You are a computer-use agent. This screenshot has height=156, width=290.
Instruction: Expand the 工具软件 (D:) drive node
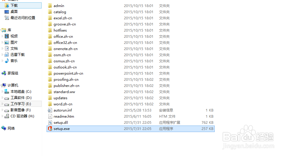click(x=2, y=97)
